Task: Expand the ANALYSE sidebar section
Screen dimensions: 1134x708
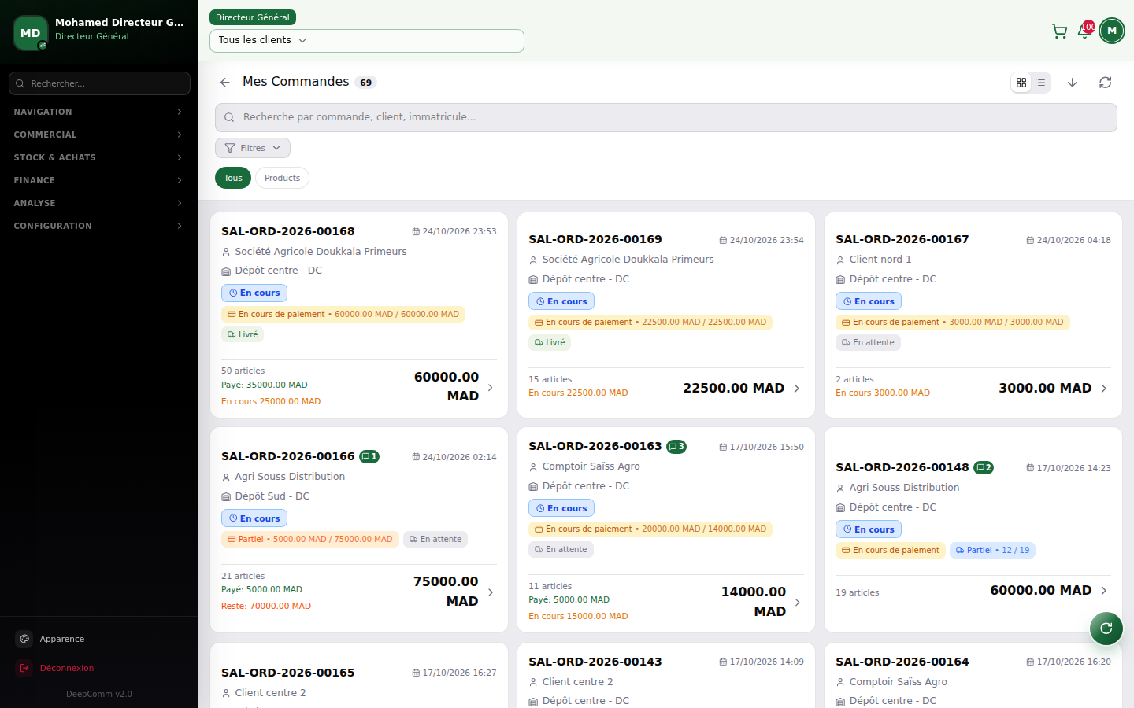Action: click(x=98, y=203)
